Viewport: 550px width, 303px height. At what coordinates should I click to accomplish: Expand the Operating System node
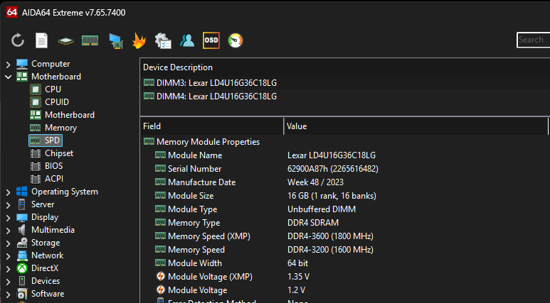(x=8, y=192)
